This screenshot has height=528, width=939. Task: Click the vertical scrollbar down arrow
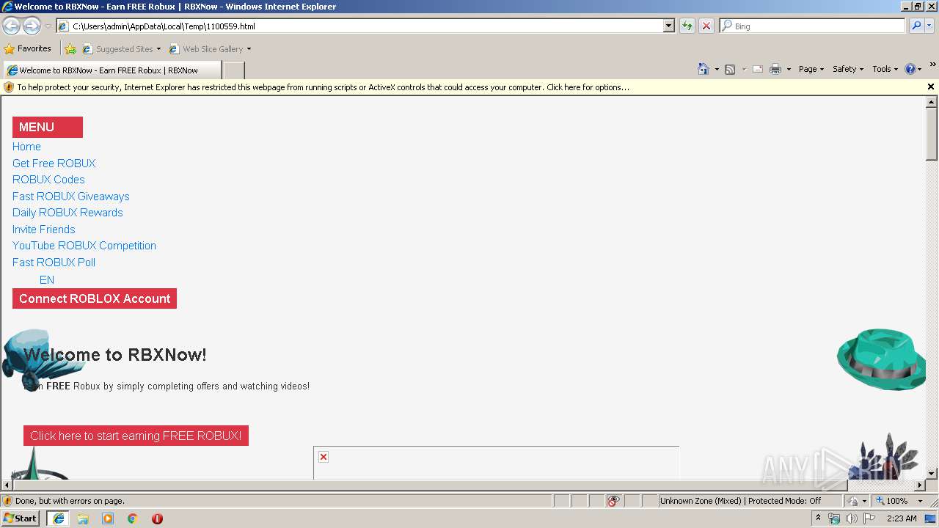coord(932,474)
